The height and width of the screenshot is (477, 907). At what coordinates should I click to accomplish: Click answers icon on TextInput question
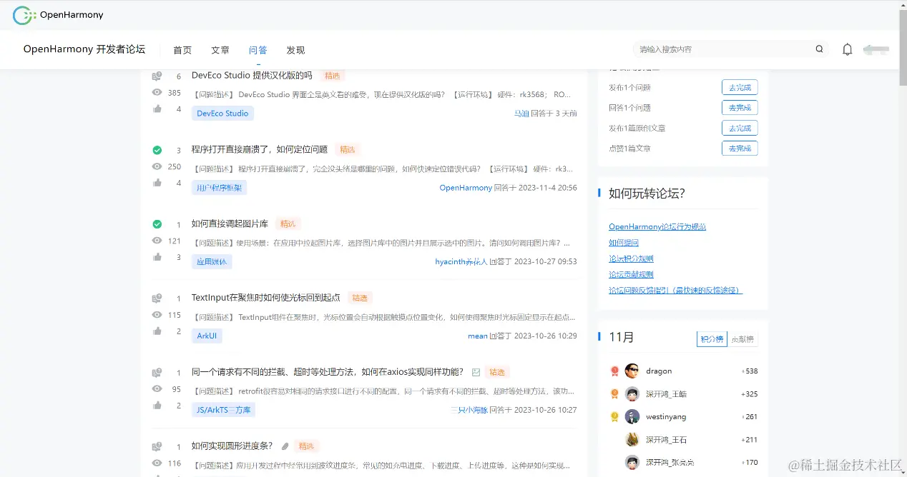157,298
